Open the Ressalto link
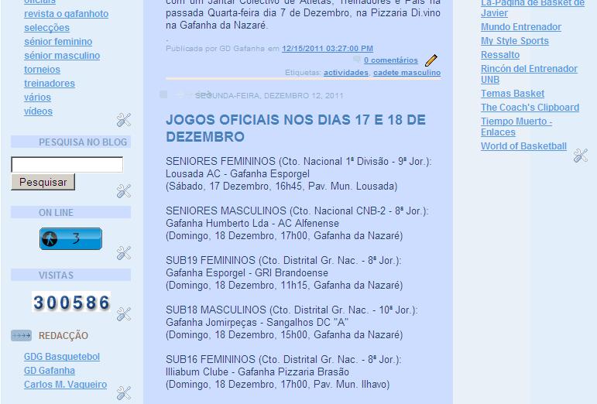The height and width of the screenshot is (404, 597). (500, 55)
